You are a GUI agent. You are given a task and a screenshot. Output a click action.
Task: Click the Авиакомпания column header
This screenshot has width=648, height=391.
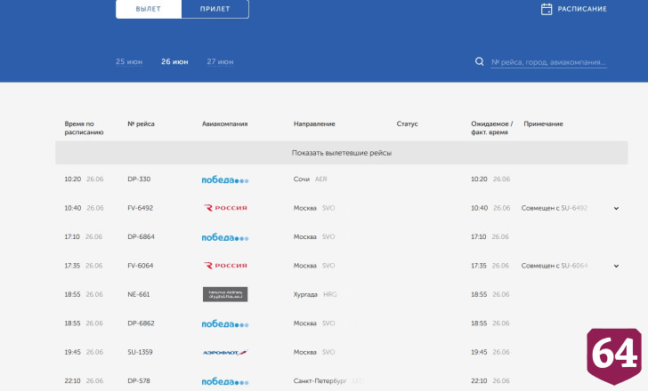tap(225, 124)
